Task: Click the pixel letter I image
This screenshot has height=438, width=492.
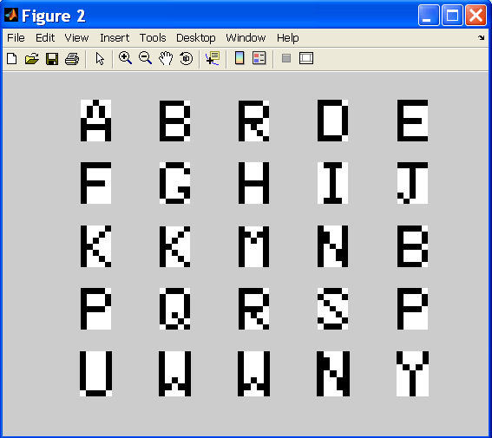Action: pyautogui.click(x=332, y=183)
